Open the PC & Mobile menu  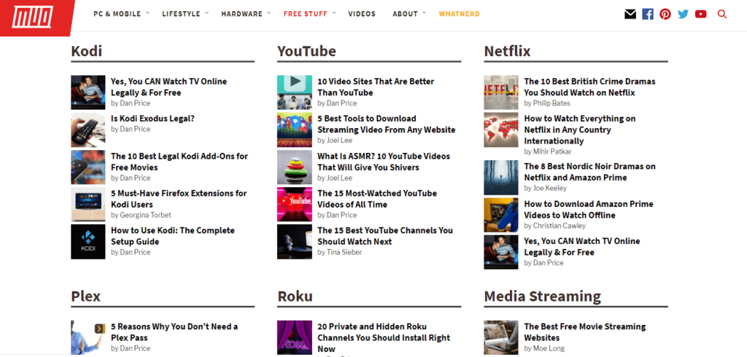tap(117, 14)
